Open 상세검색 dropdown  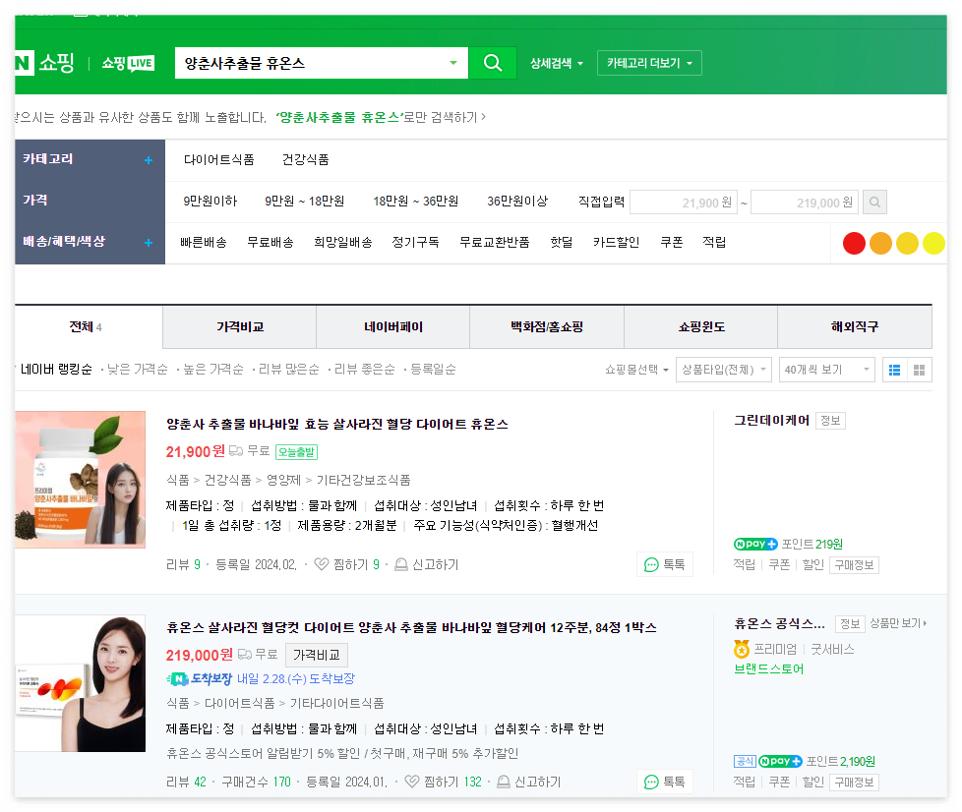pos(557,63)
